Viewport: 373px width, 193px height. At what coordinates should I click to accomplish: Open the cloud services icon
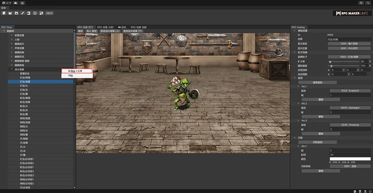click(x=15, y=3)
